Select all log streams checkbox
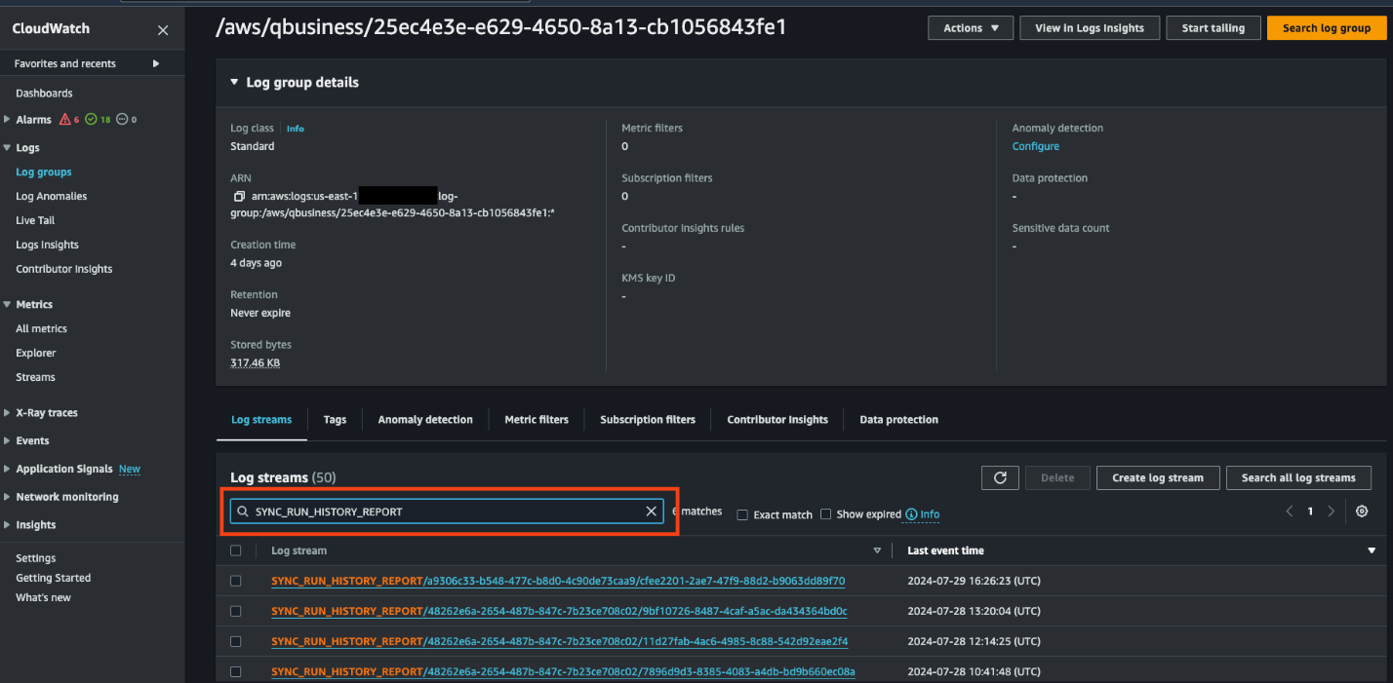Viewport: 1393px width, 683px height. (x=235, y=550)
